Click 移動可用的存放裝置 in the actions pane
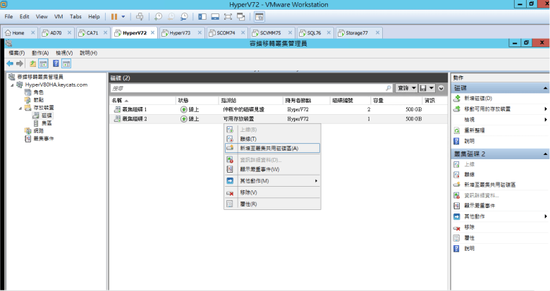The image size is (550, 291). click(487, 109)
